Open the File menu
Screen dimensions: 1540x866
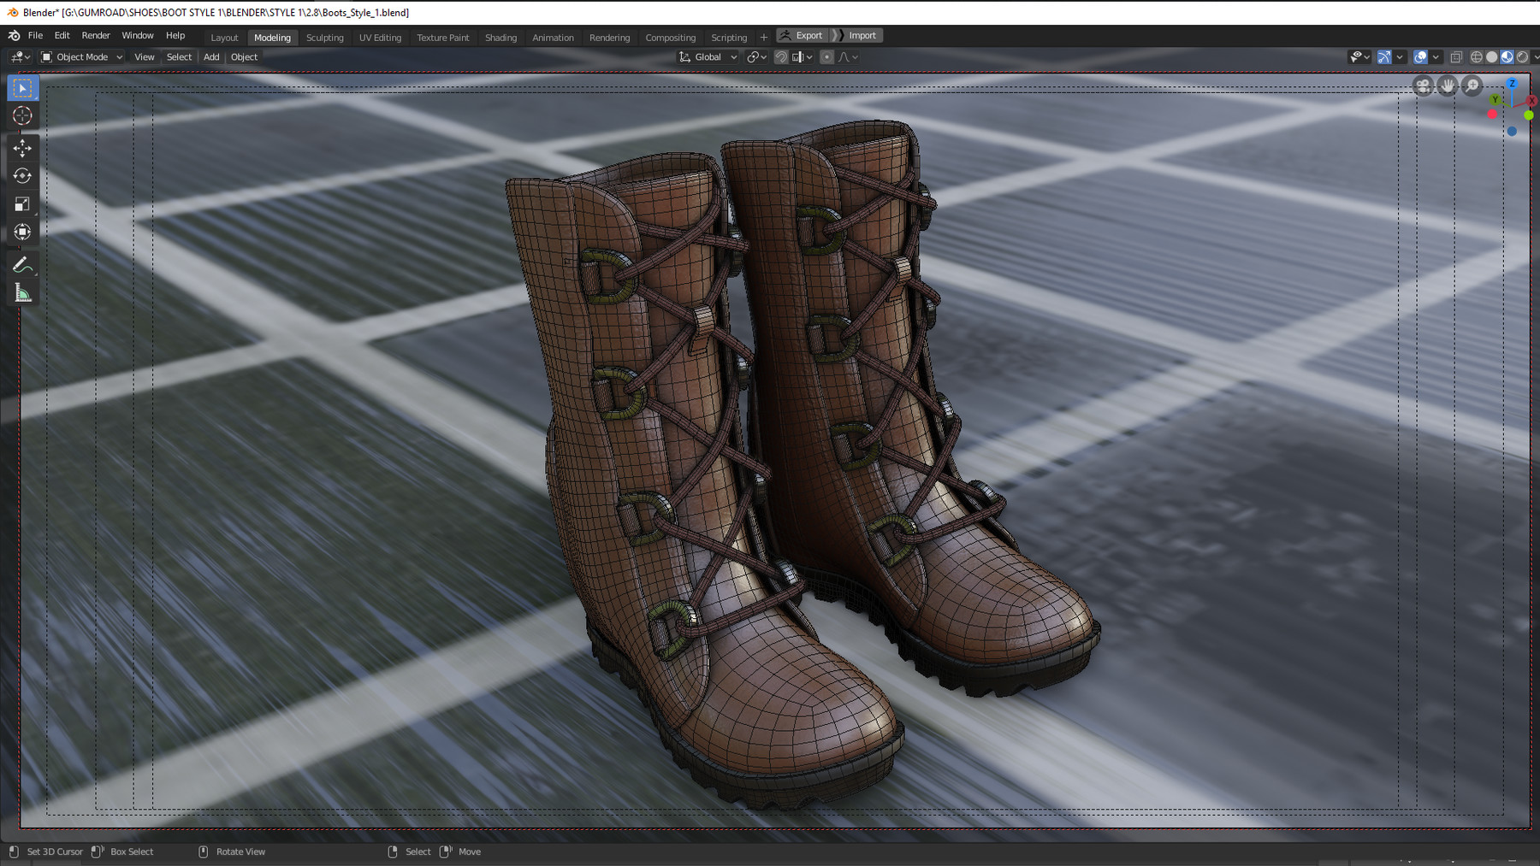35,36
